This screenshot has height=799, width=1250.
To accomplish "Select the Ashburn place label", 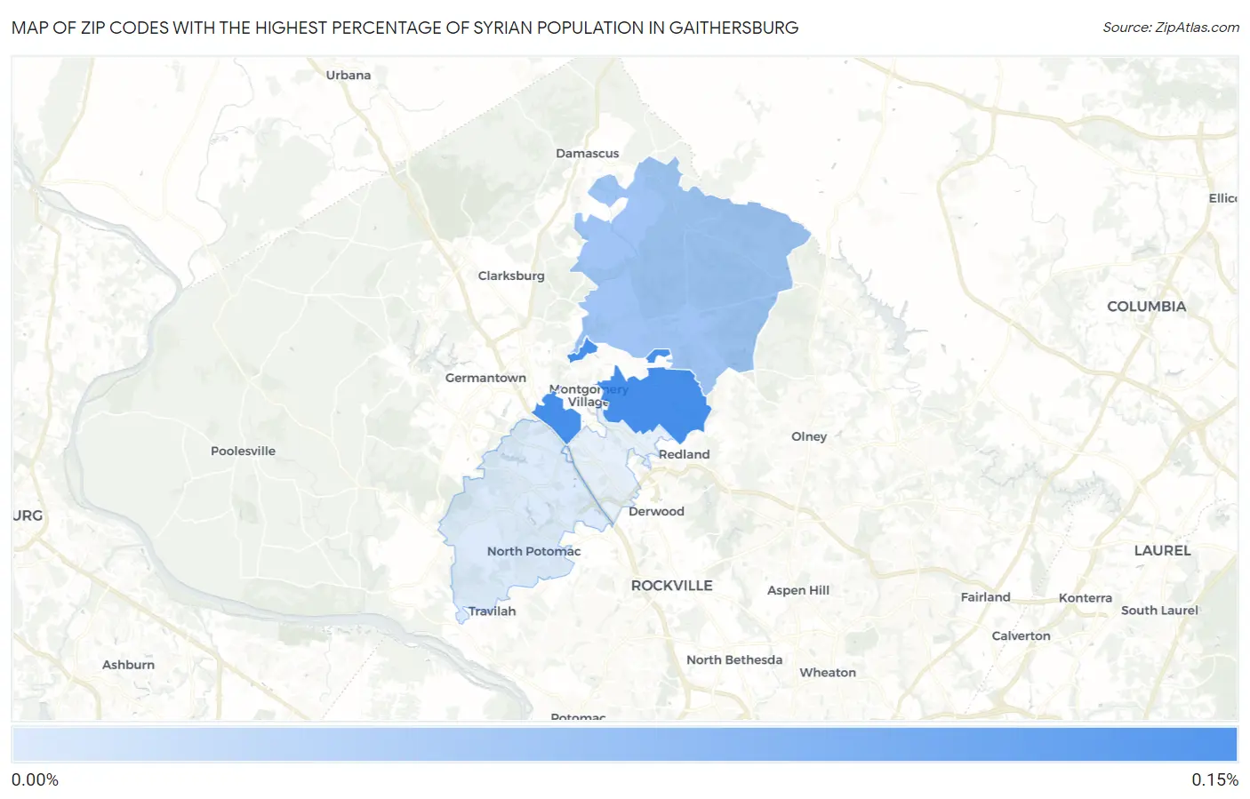I will [x=128, y=665].
